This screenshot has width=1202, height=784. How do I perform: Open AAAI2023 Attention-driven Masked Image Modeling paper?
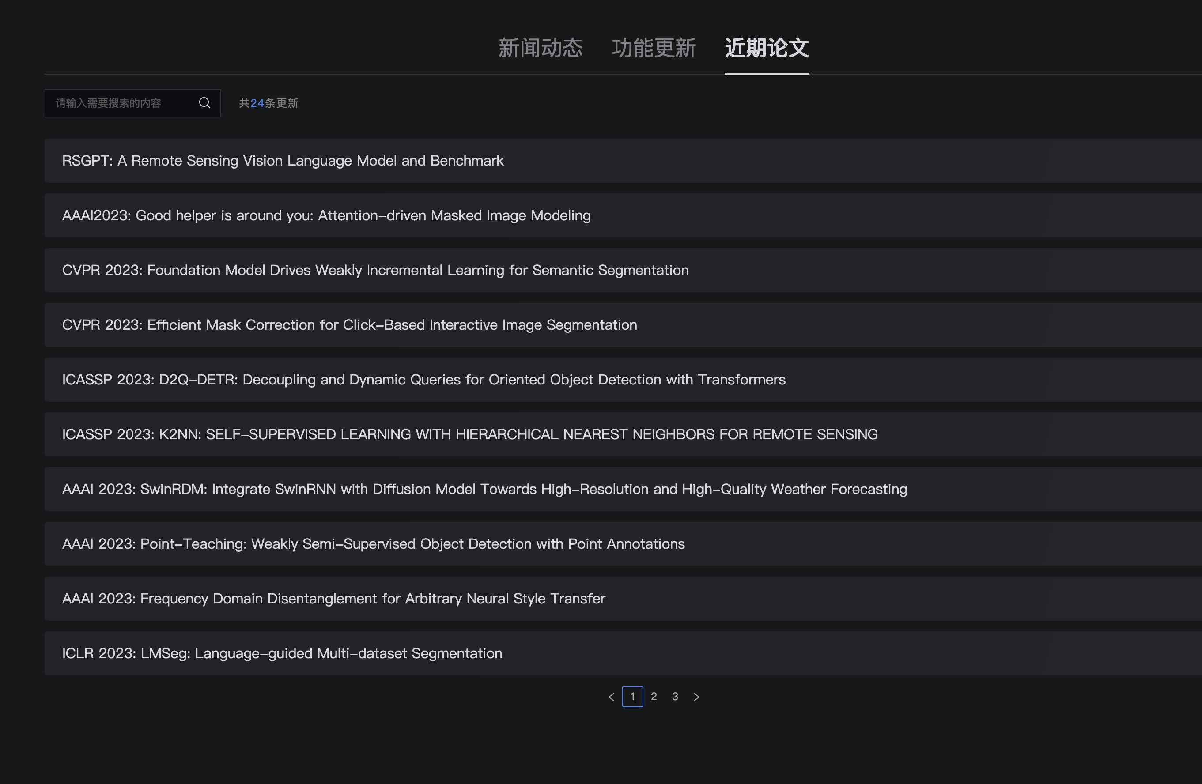623,215
